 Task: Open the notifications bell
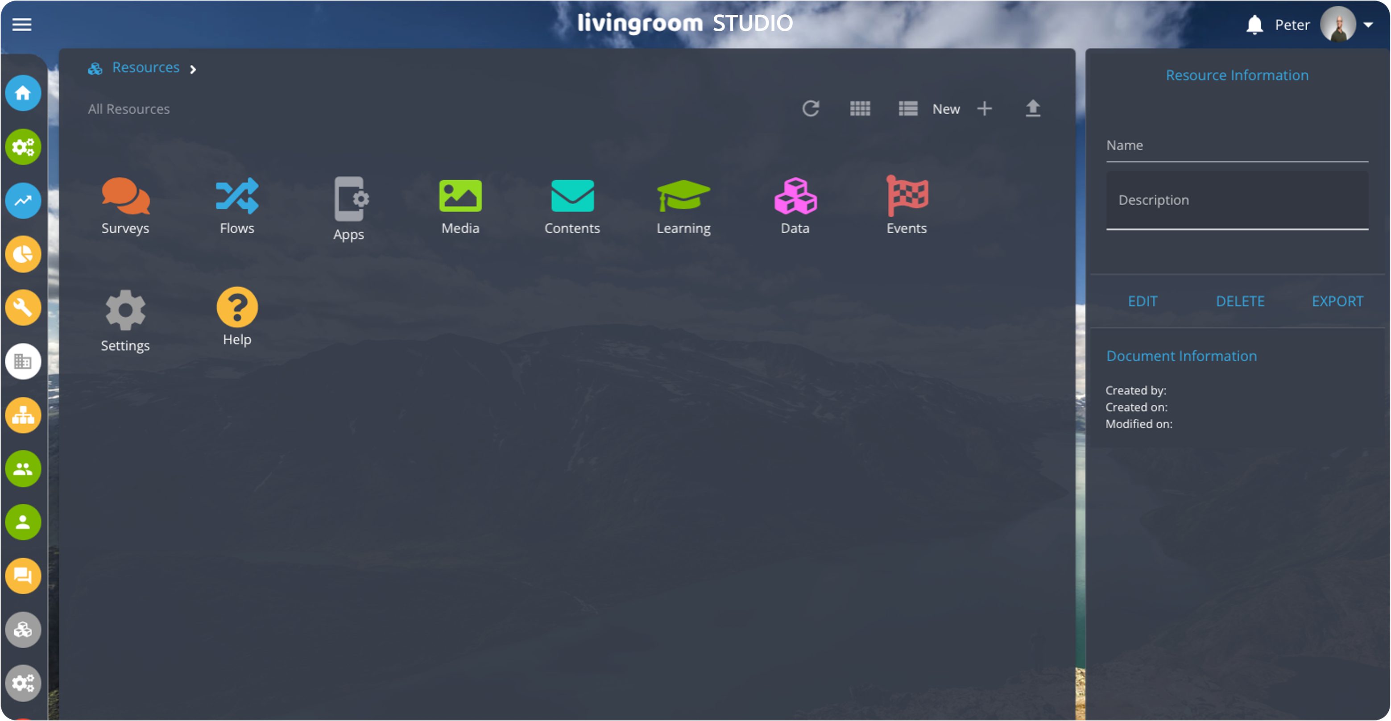[x=1255, y=25]
